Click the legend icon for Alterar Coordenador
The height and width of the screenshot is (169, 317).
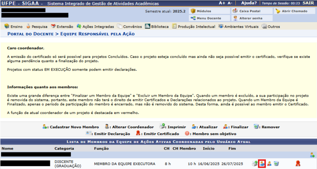pyautogui.click(x=107, y=127)
